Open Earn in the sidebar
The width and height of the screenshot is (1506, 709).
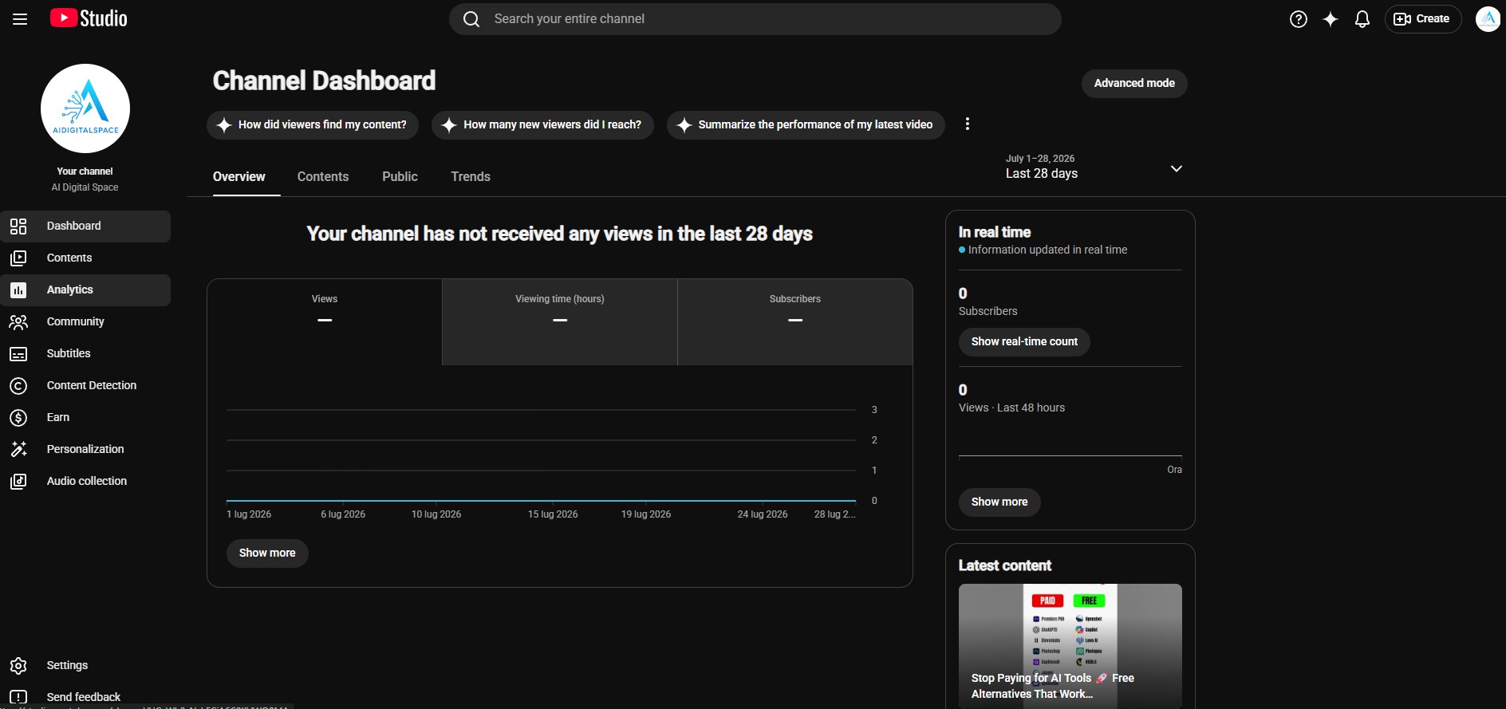(x=85, y=418)
